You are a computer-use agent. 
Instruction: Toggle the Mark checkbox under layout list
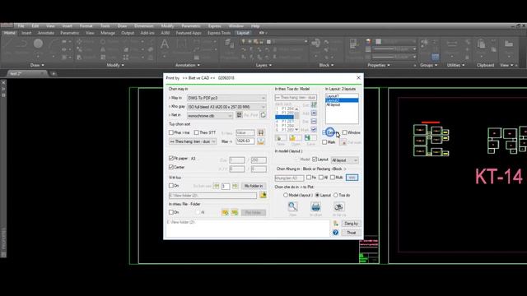324,142
